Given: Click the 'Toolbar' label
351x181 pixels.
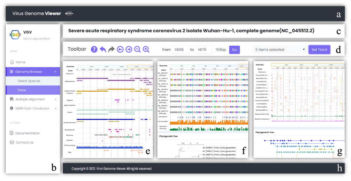Looking at the screenshot, I should coord(77,49).
